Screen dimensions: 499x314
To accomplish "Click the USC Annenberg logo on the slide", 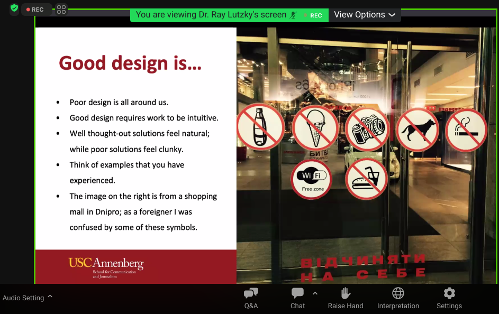I will point(106,267).
